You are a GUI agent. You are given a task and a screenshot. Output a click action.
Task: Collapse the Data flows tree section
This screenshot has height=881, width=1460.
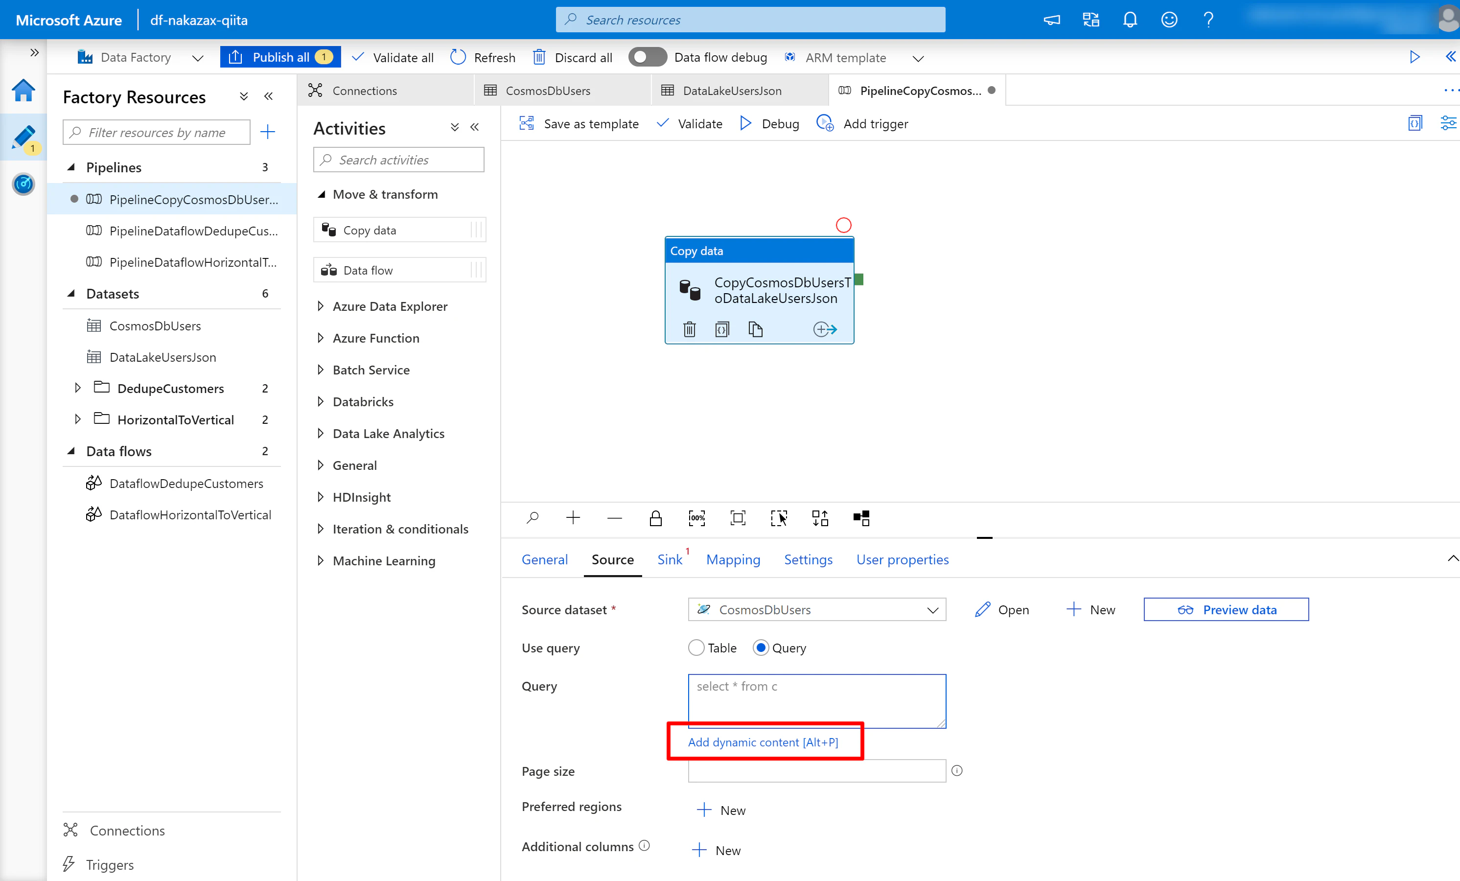coord(71,451)
